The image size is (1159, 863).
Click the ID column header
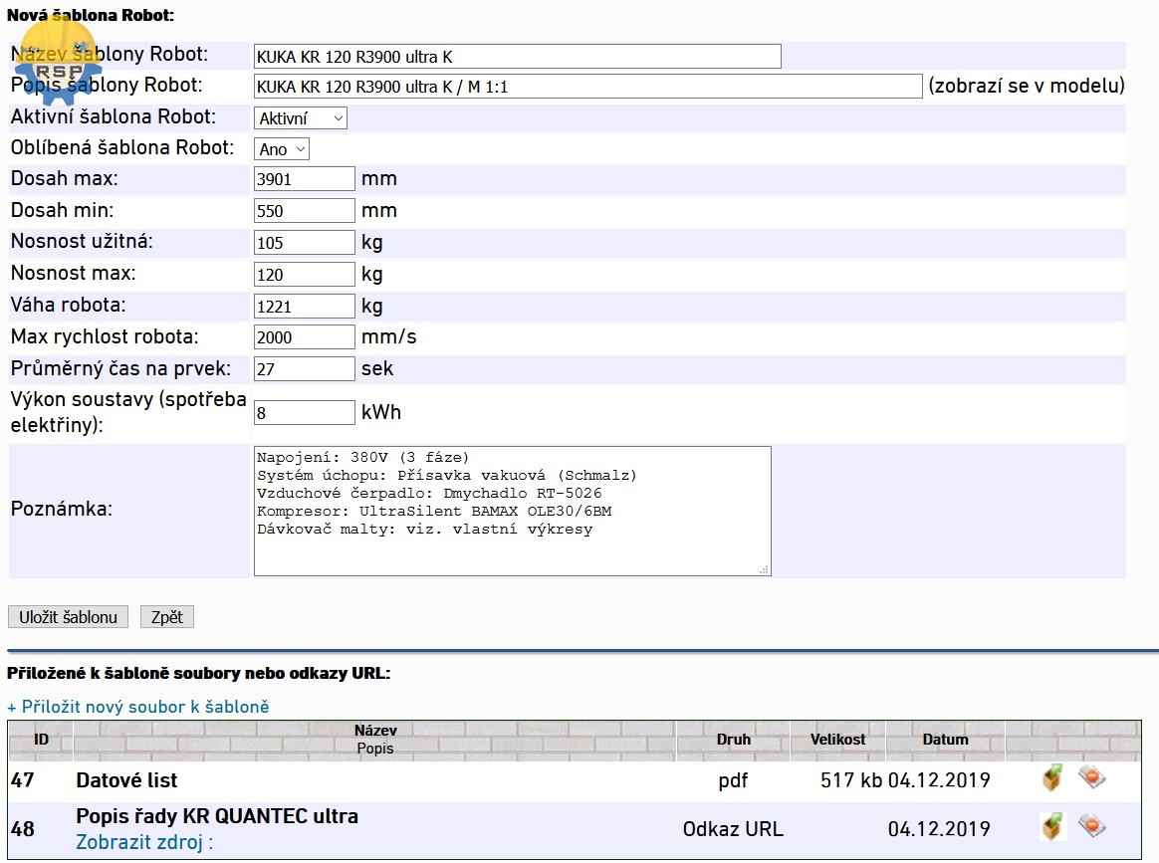click(42, 740)
